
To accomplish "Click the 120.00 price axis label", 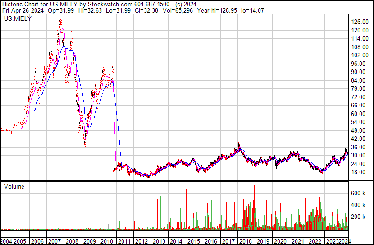I will tap(360, 30).
